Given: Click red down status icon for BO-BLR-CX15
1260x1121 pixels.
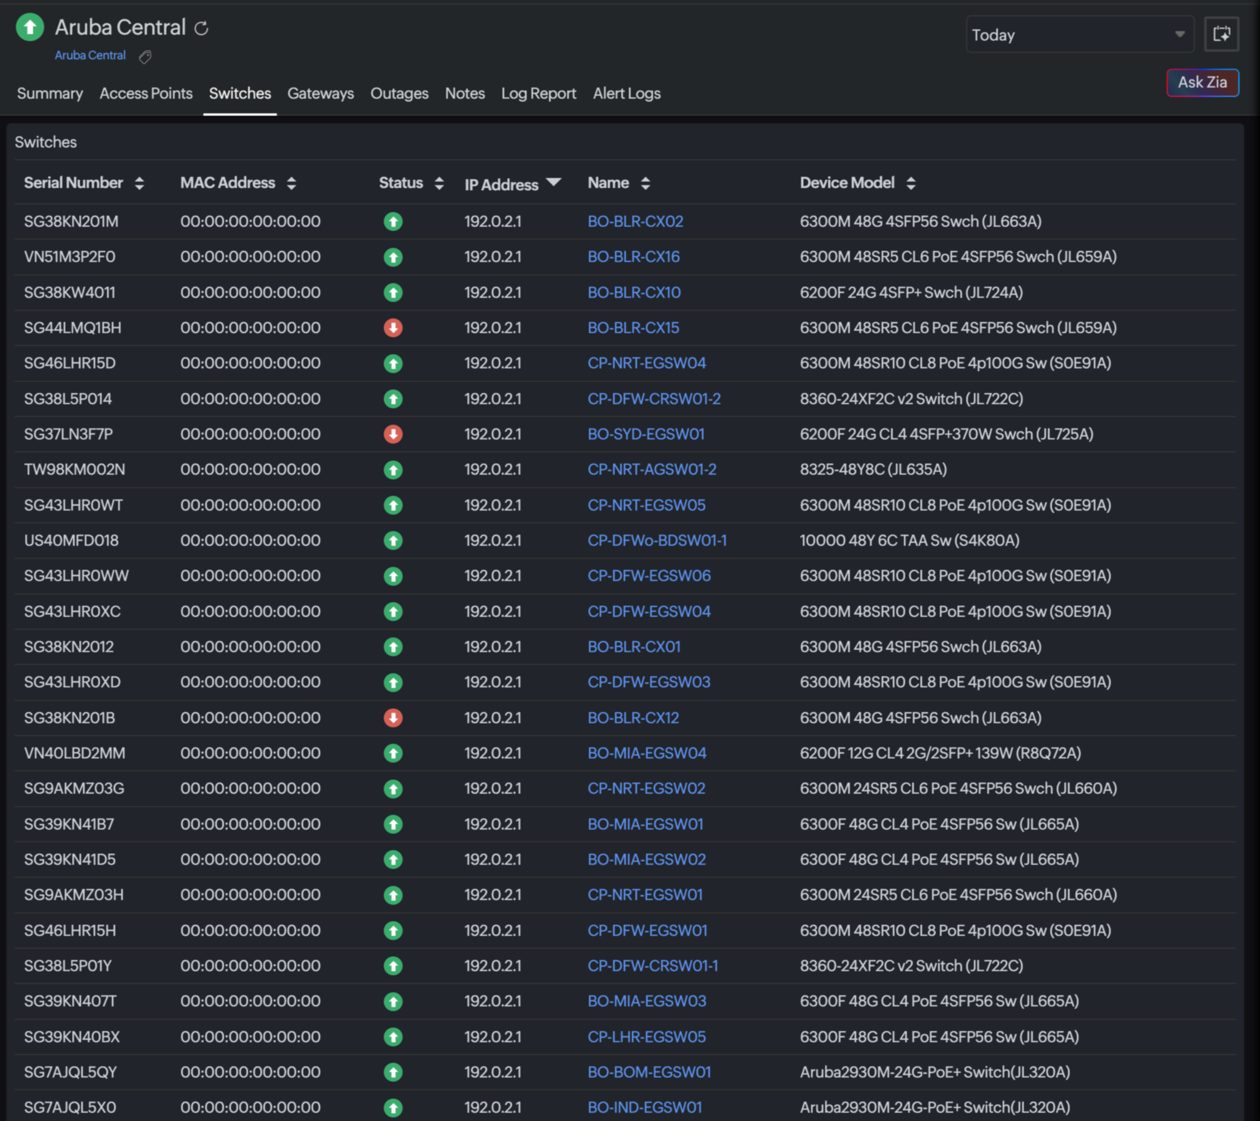Looking at the screenshot, I should [393, 328].
